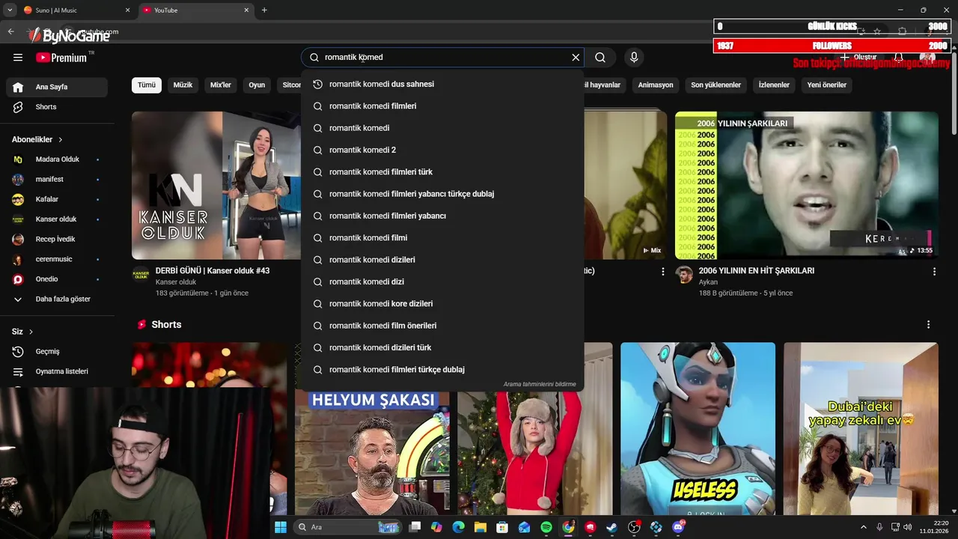This screenshot has height=539, width=958.
Task: Open the 'USELESS' short thumbnail
Action: click(x=698, y=428)
